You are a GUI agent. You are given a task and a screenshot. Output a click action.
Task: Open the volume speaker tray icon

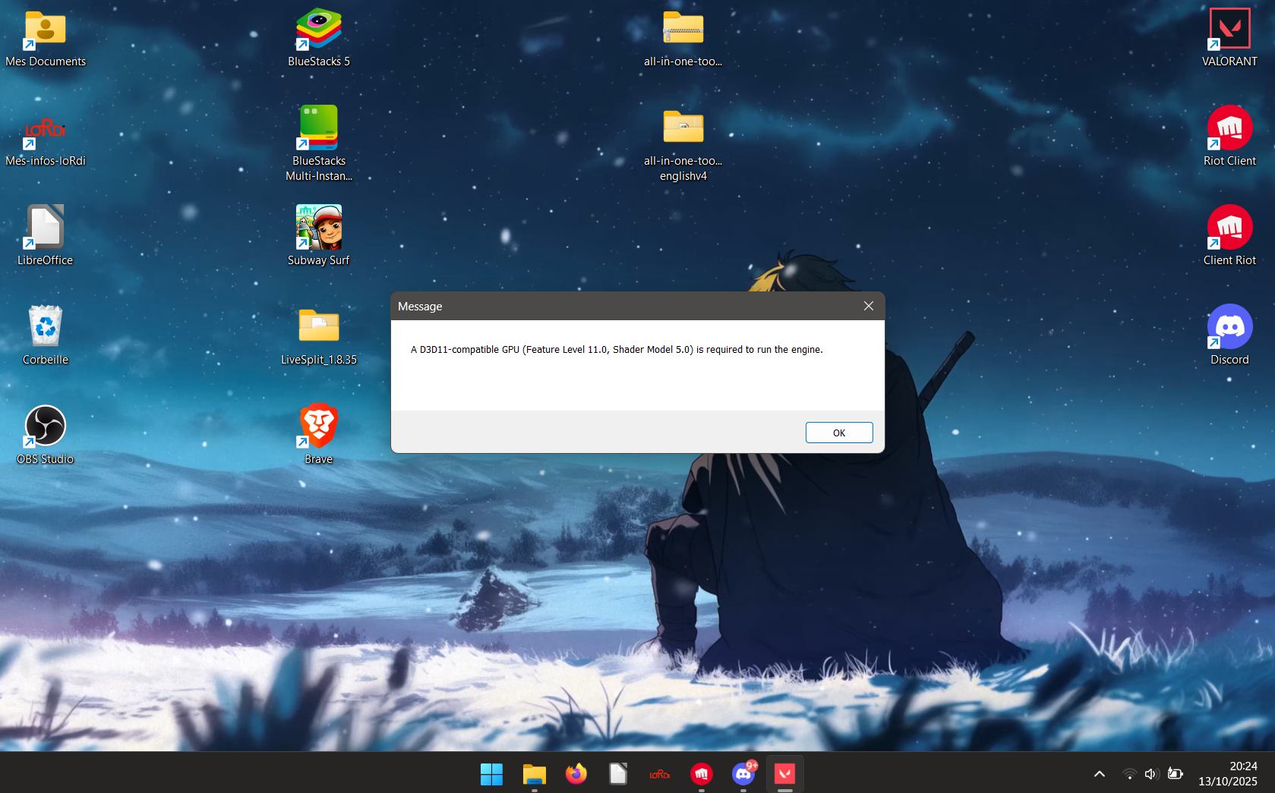(1151, 774)
